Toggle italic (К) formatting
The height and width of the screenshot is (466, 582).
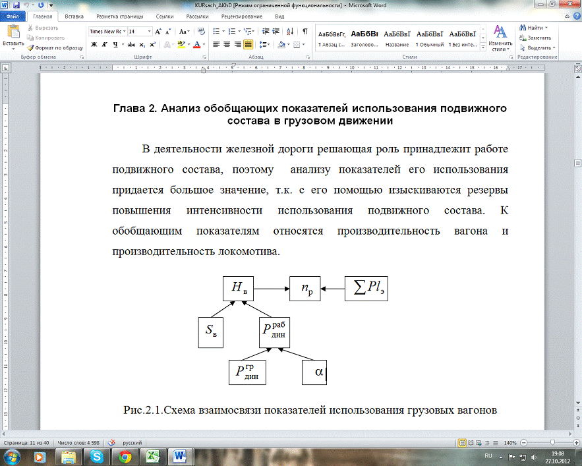click(104, 45)
